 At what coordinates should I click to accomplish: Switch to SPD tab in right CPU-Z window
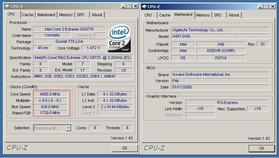tap(217, 15)
